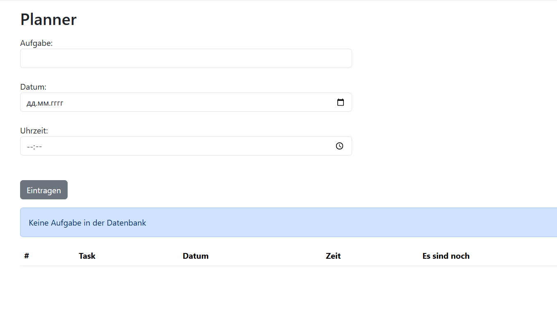Click the 'Datum:' label above the date field
Viewport: 557px width, 314px height.
(x=33, y=87)
